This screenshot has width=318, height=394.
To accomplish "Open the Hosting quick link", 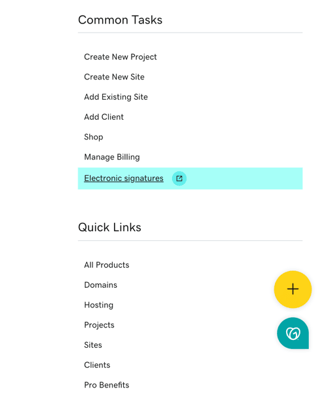I will coord(98,305).
